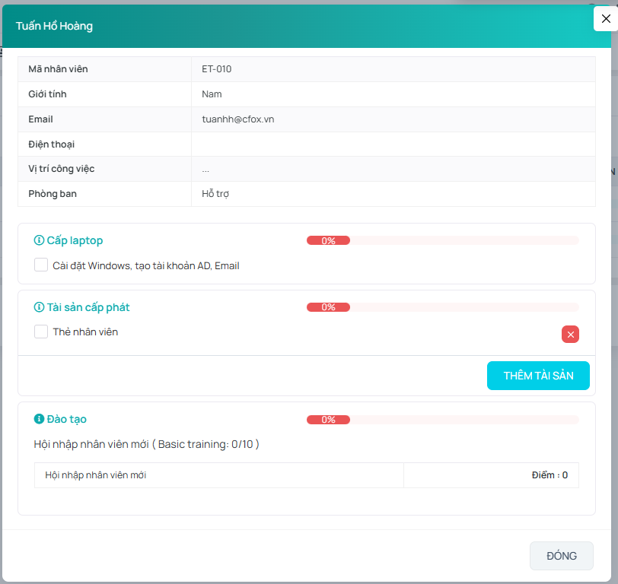Click the Hỗ trợ department value

coord(215,194)
